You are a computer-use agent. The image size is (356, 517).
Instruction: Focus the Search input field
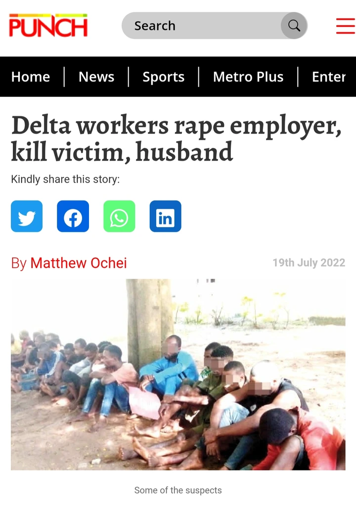point(201,25)
